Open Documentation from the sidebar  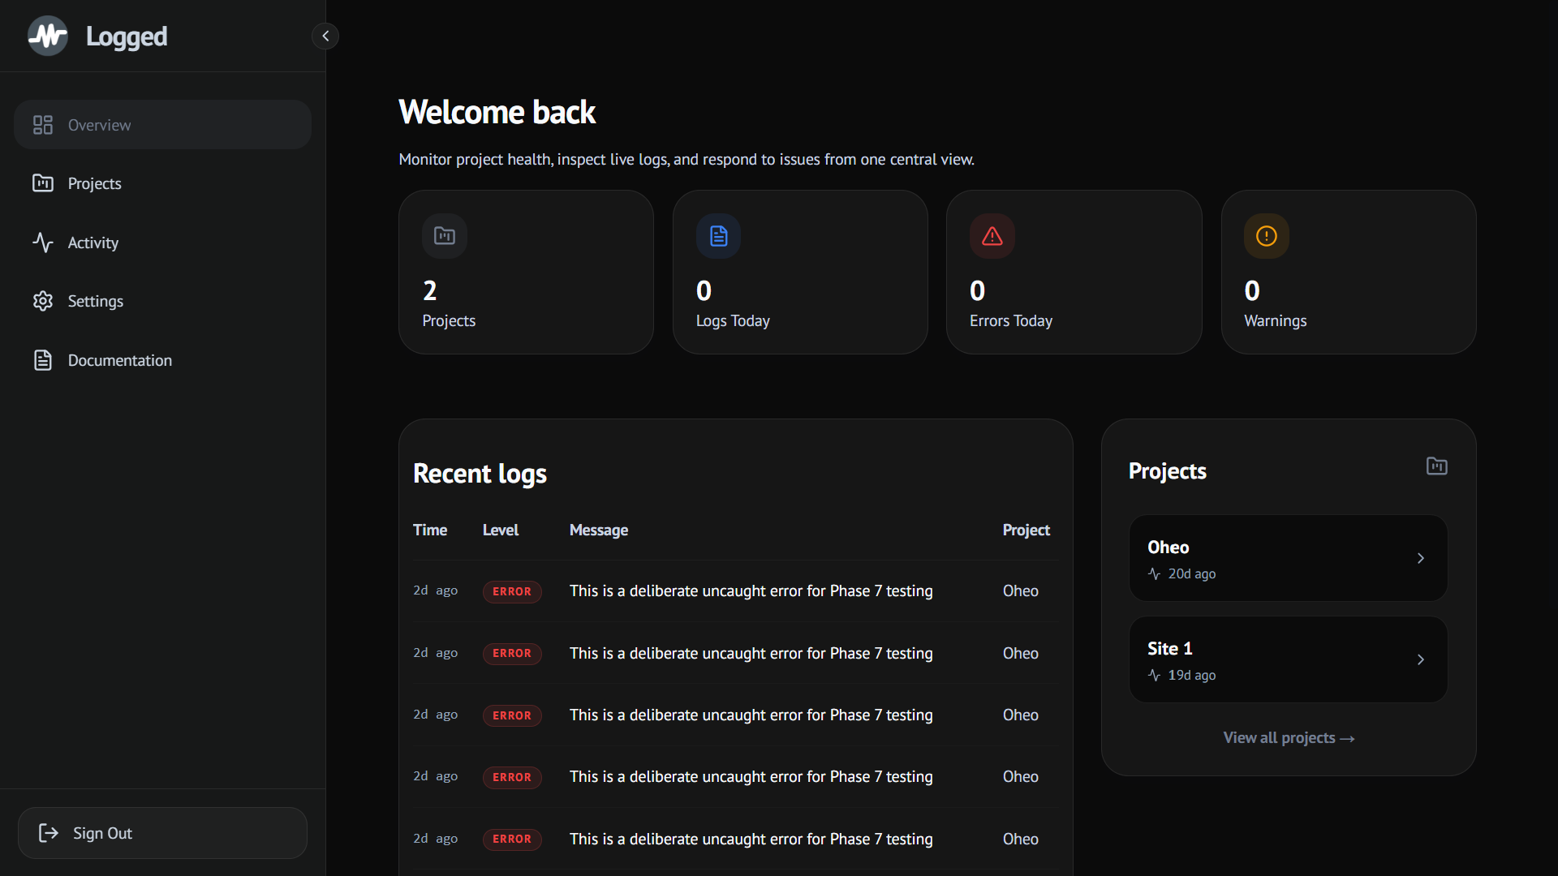pos(162,360)
